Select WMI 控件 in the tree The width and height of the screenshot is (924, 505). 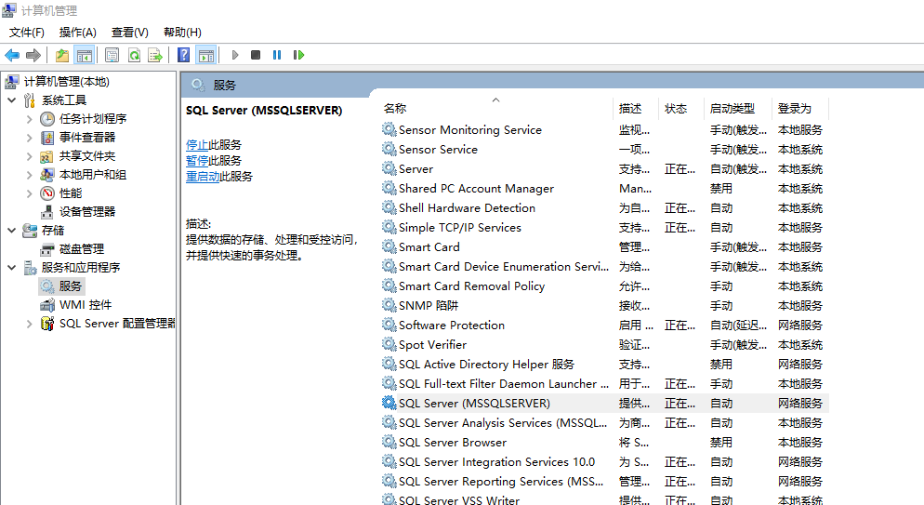pos(85,305)
